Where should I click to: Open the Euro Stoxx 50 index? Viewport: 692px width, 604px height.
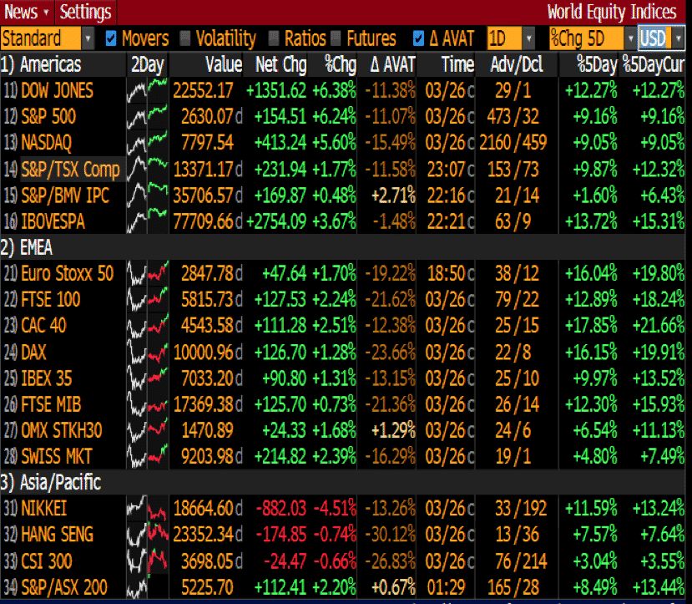click(x=68, y=274)
